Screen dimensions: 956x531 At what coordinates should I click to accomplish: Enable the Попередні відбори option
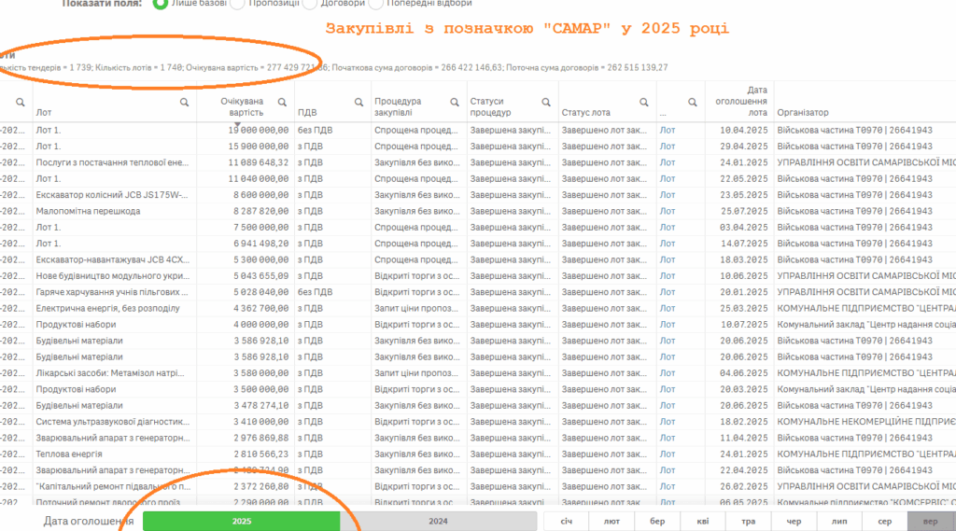click(x=376, y=3)
